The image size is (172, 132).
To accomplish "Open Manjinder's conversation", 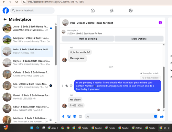I will point(27,40).
